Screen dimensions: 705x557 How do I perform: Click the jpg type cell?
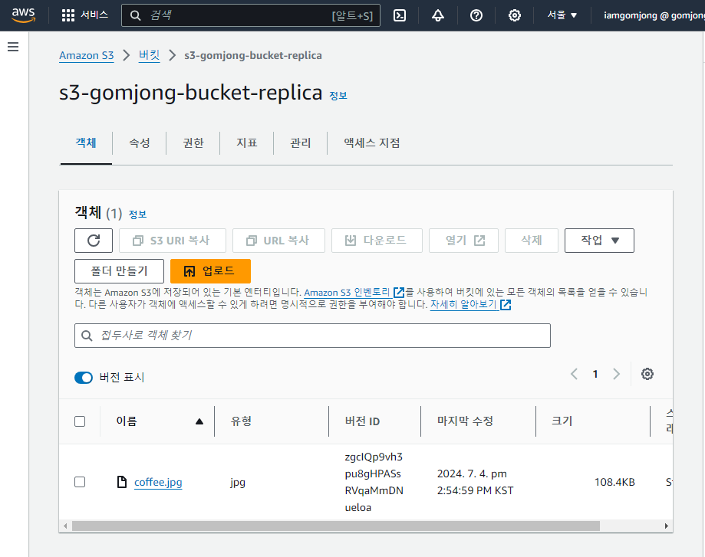click(x=238, y=483)
